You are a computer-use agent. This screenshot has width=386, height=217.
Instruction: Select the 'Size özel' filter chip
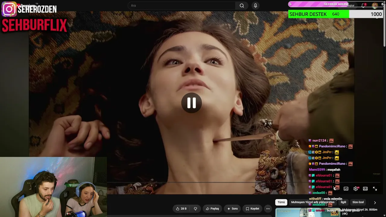pos(358,202)
